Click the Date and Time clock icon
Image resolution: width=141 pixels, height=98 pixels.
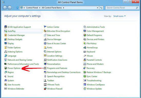coord(45,35)
